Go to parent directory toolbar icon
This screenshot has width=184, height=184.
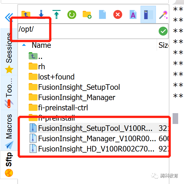tap(26, 14)
